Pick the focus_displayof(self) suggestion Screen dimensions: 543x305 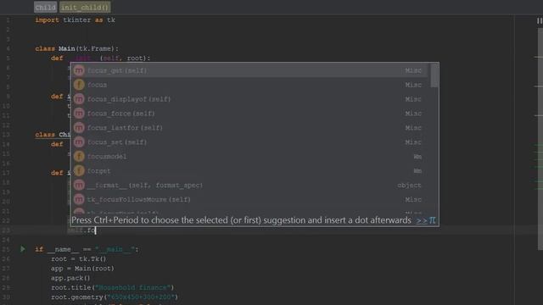249,99
